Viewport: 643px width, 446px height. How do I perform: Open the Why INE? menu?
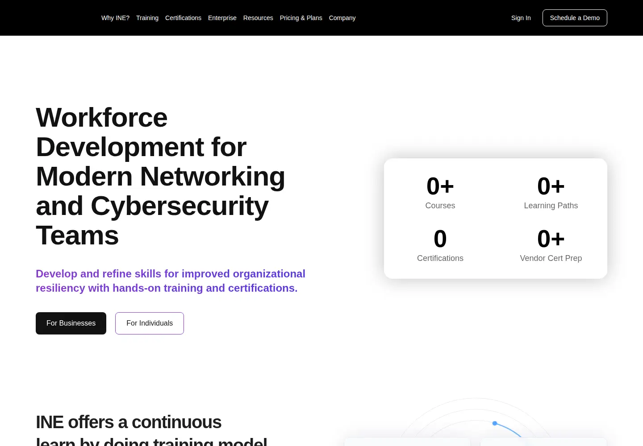click(x=115, y=18)
